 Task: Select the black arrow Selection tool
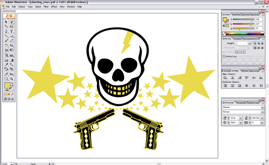point(6,22)
